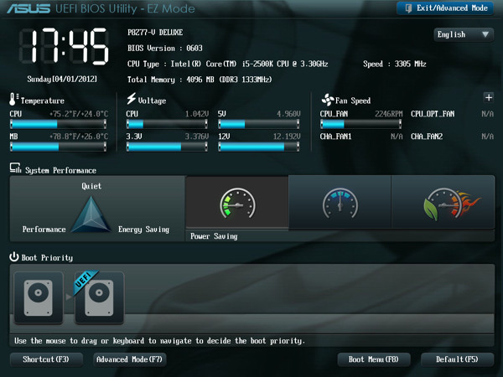
Task: Click the CPU voltage bar
Action: [x=167, y=124]
